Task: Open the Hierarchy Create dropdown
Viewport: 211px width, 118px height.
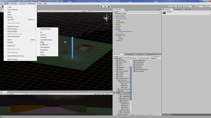Action: click(116, 11)
